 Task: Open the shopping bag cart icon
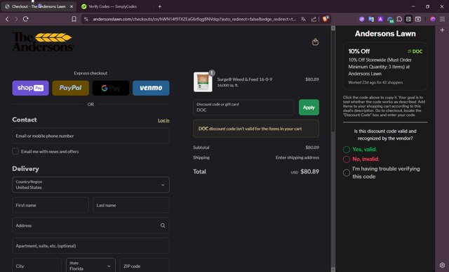(x=315, y=42)
